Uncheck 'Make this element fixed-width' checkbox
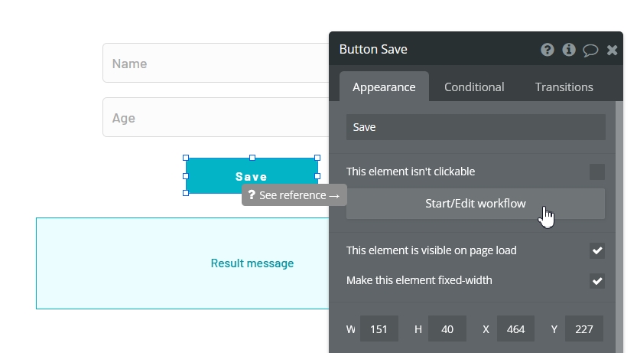This screenshot has height=353, width=637. 596,280
